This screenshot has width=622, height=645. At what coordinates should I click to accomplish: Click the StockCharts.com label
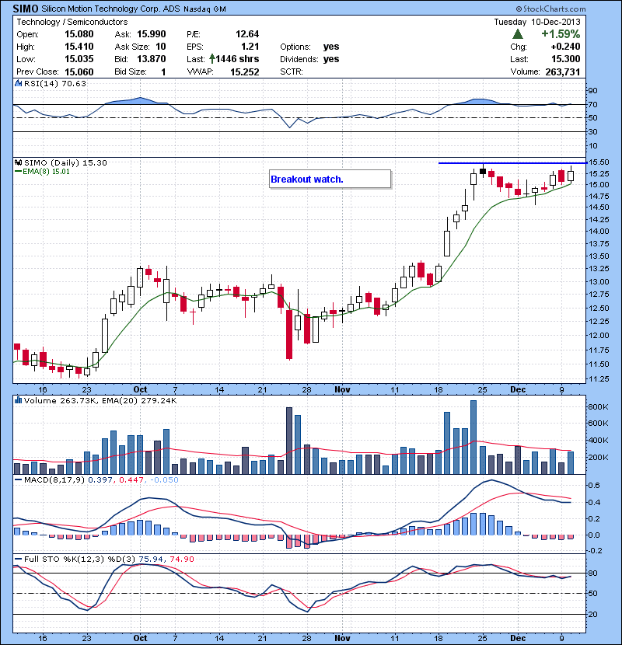point(550,9)
